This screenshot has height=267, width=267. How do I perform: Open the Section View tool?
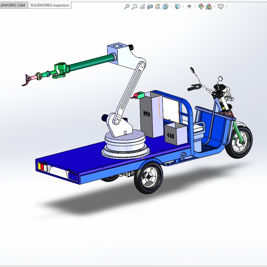point(150,7)
